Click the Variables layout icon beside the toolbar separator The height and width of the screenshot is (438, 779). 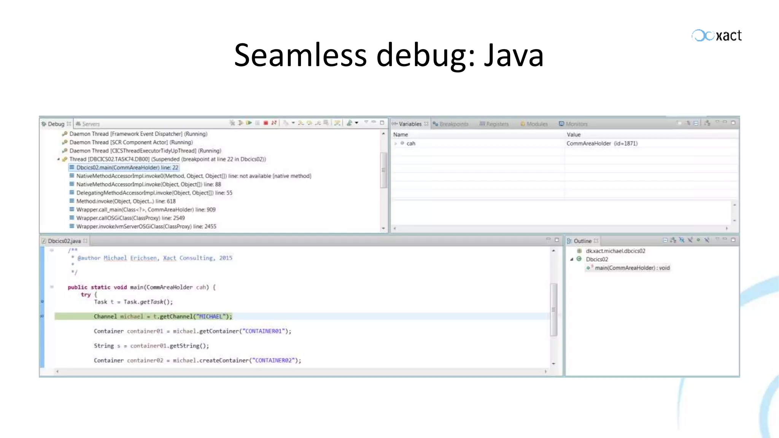(707, 123)
